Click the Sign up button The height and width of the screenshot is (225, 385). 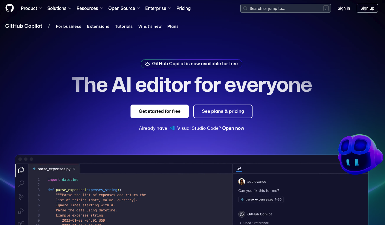367,8
